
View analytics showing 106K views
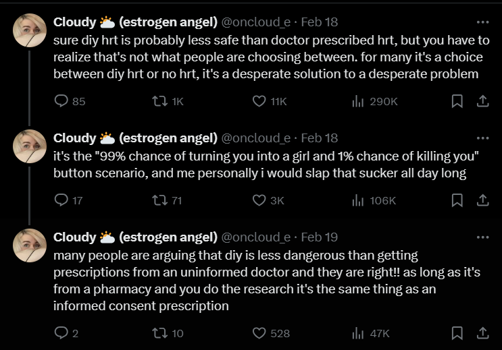pos(359,200)
